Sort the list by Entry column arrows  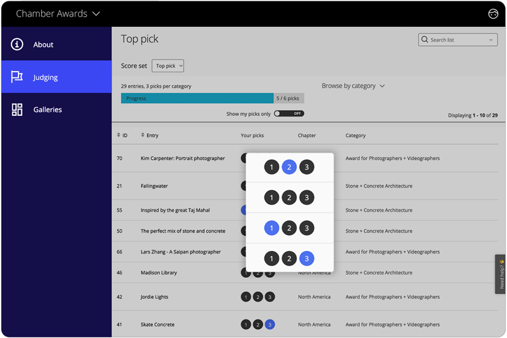143,135
